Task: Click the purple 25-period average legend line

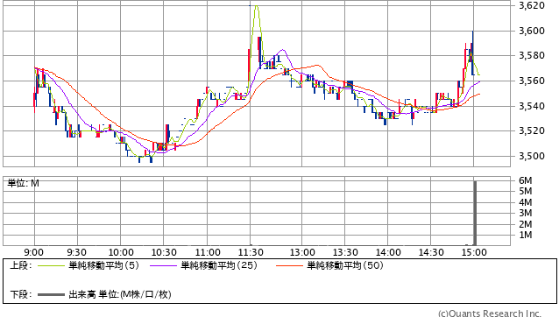Action: [163, 265]
